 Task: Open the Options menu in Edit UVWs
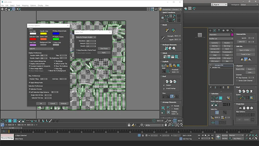click(33, 5)
